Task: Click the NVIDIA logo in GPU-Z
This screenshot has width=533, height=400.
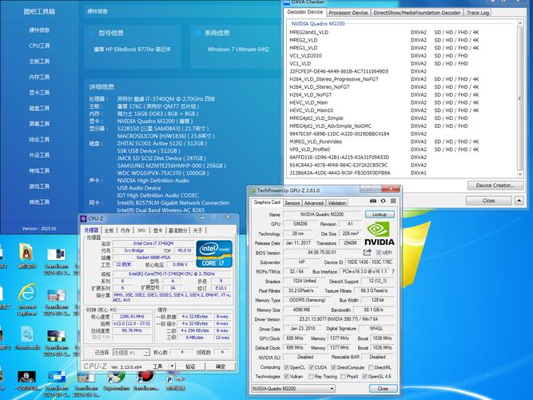Action: click(380, 234)
